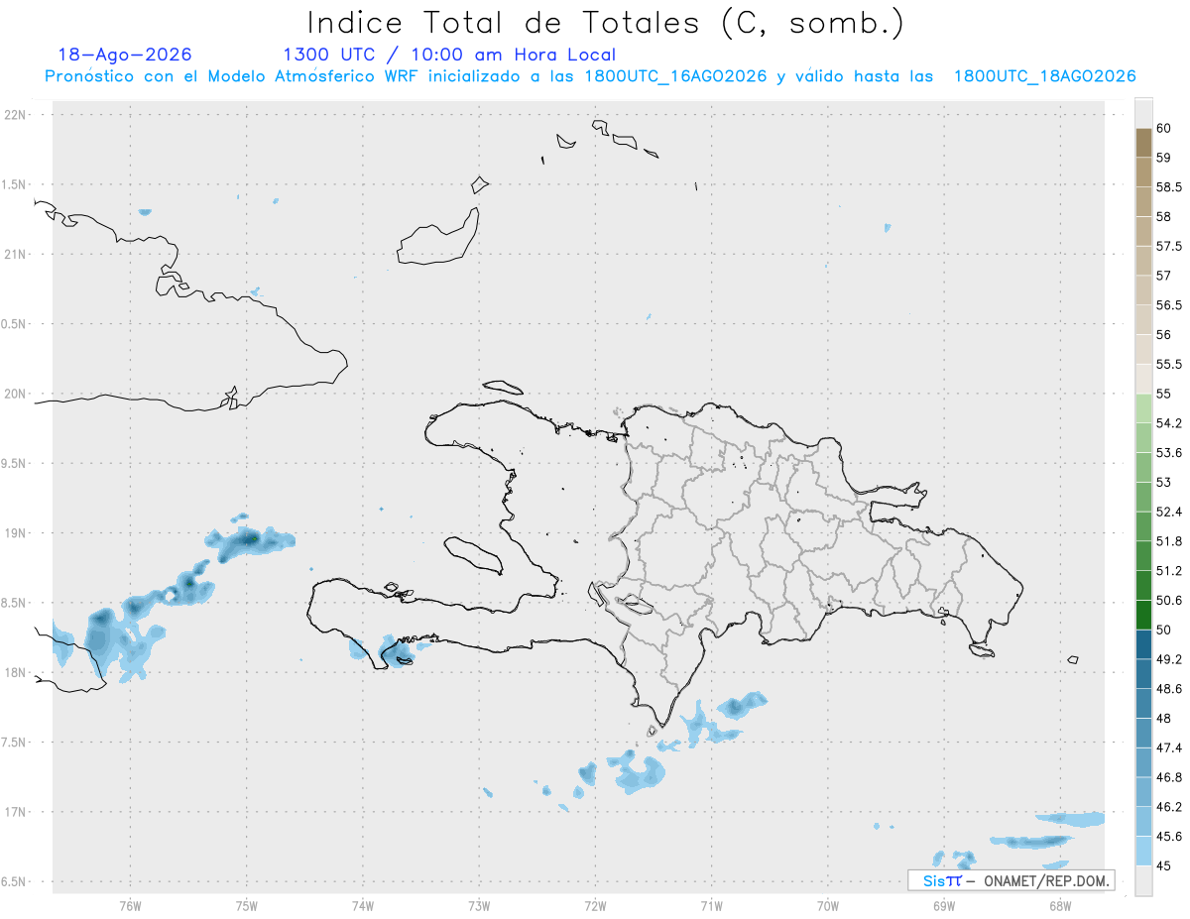Pick the darkest blue swatch between 49.2 and 50
This screenshot has height=919, width=1190.
[x=1143, y=645]
